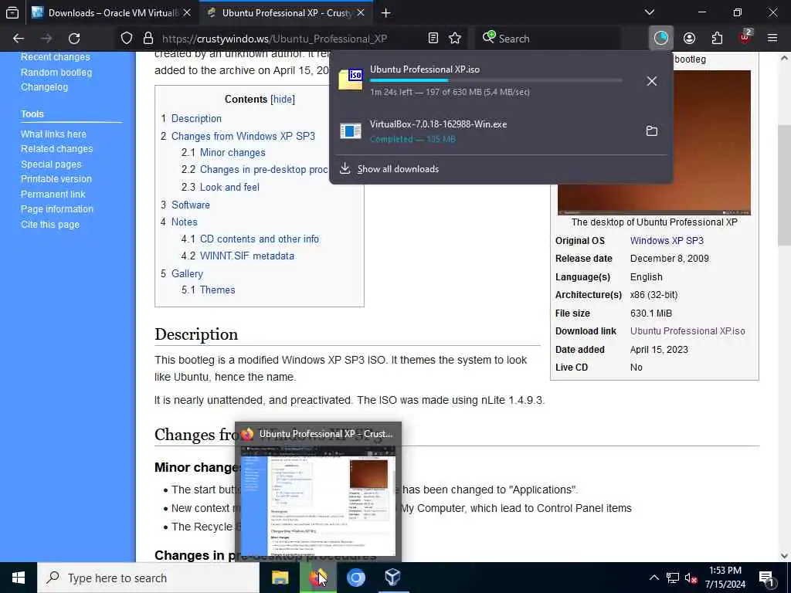Open the extensions puzzle icon
791x593 pixels.
click(717, 39)
